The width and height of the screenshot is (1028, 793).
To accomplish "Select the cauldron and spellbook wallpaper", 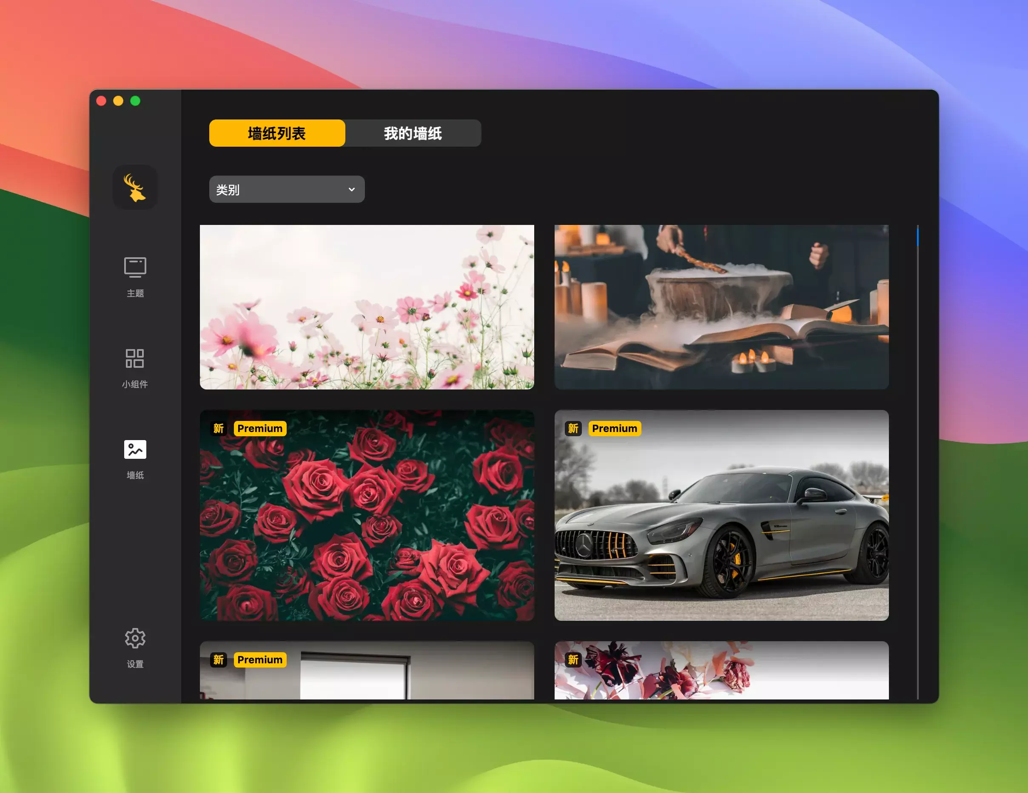I will [721, 307].
